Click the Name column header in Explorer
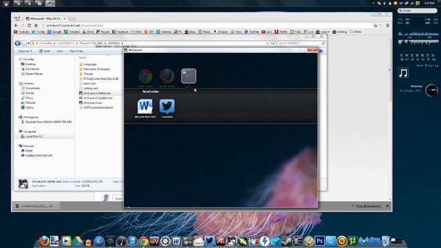Image resolution: width=441 pixels, height=248 pixels. pyautogui.click(x=83, y=58)
